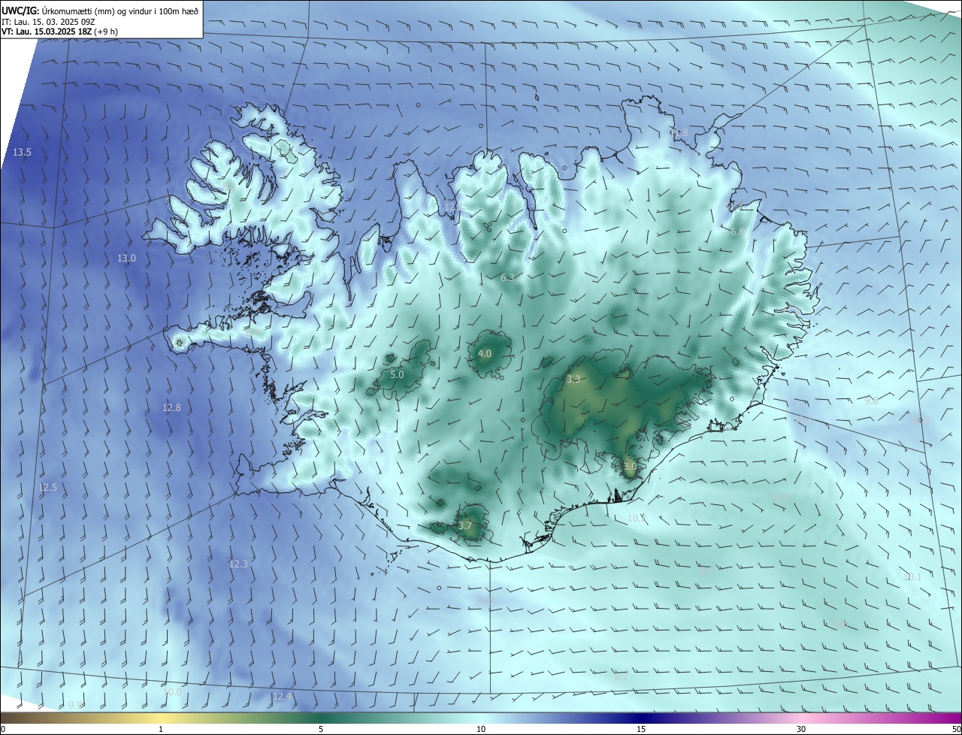The height and width of the screenshot is (735, 962).
Task: Click the color scale tick label 0
Action: click(3, 729)
